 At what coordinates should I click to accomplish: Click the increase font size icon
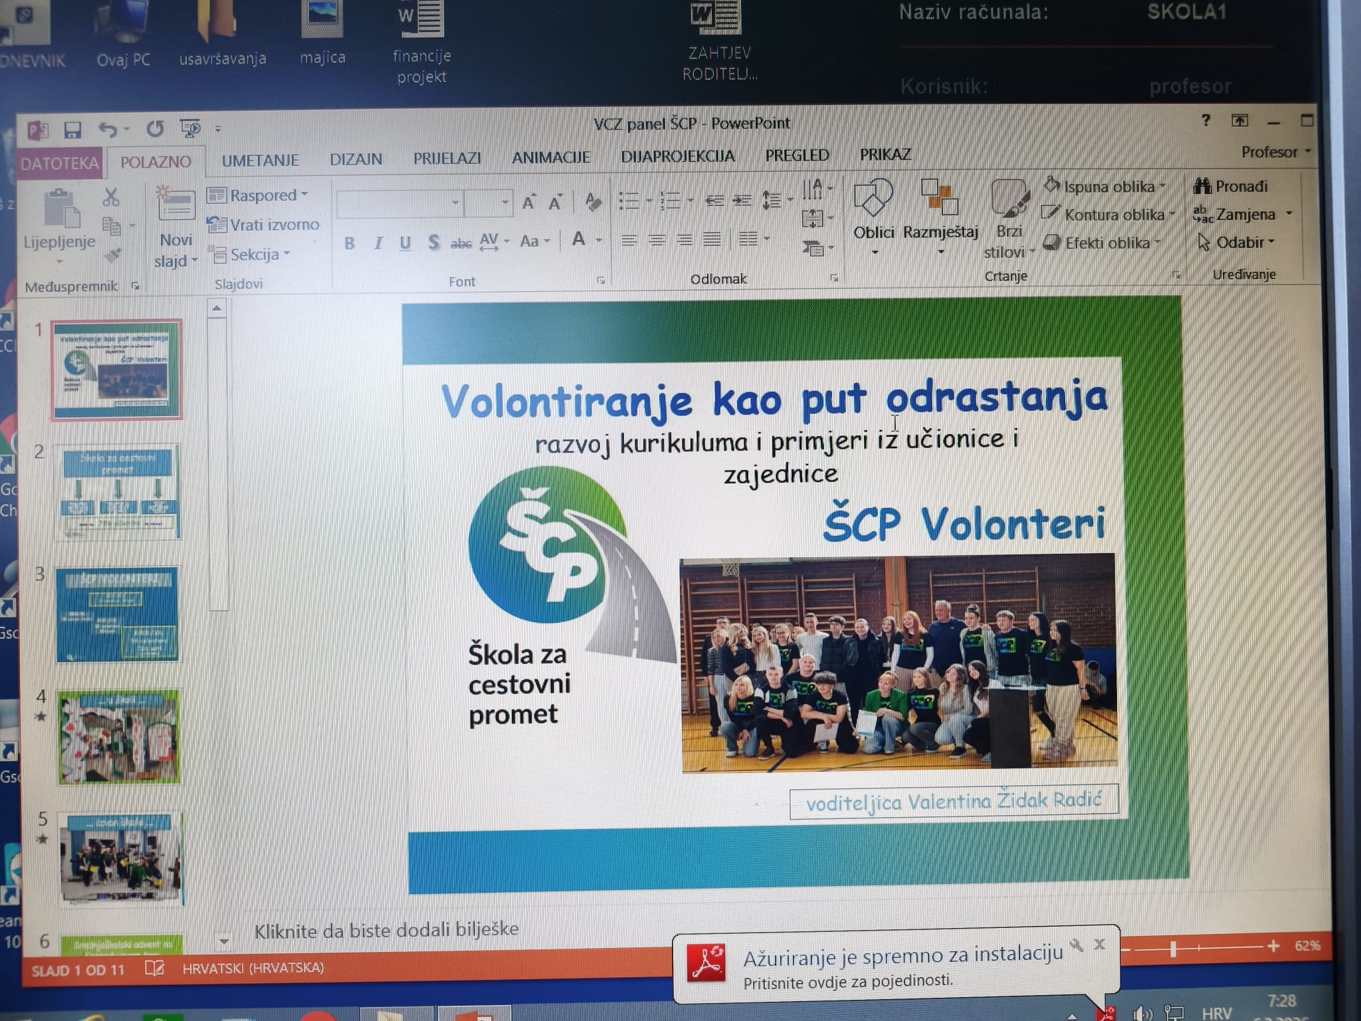pyautogui.click(x=529, y=202)
